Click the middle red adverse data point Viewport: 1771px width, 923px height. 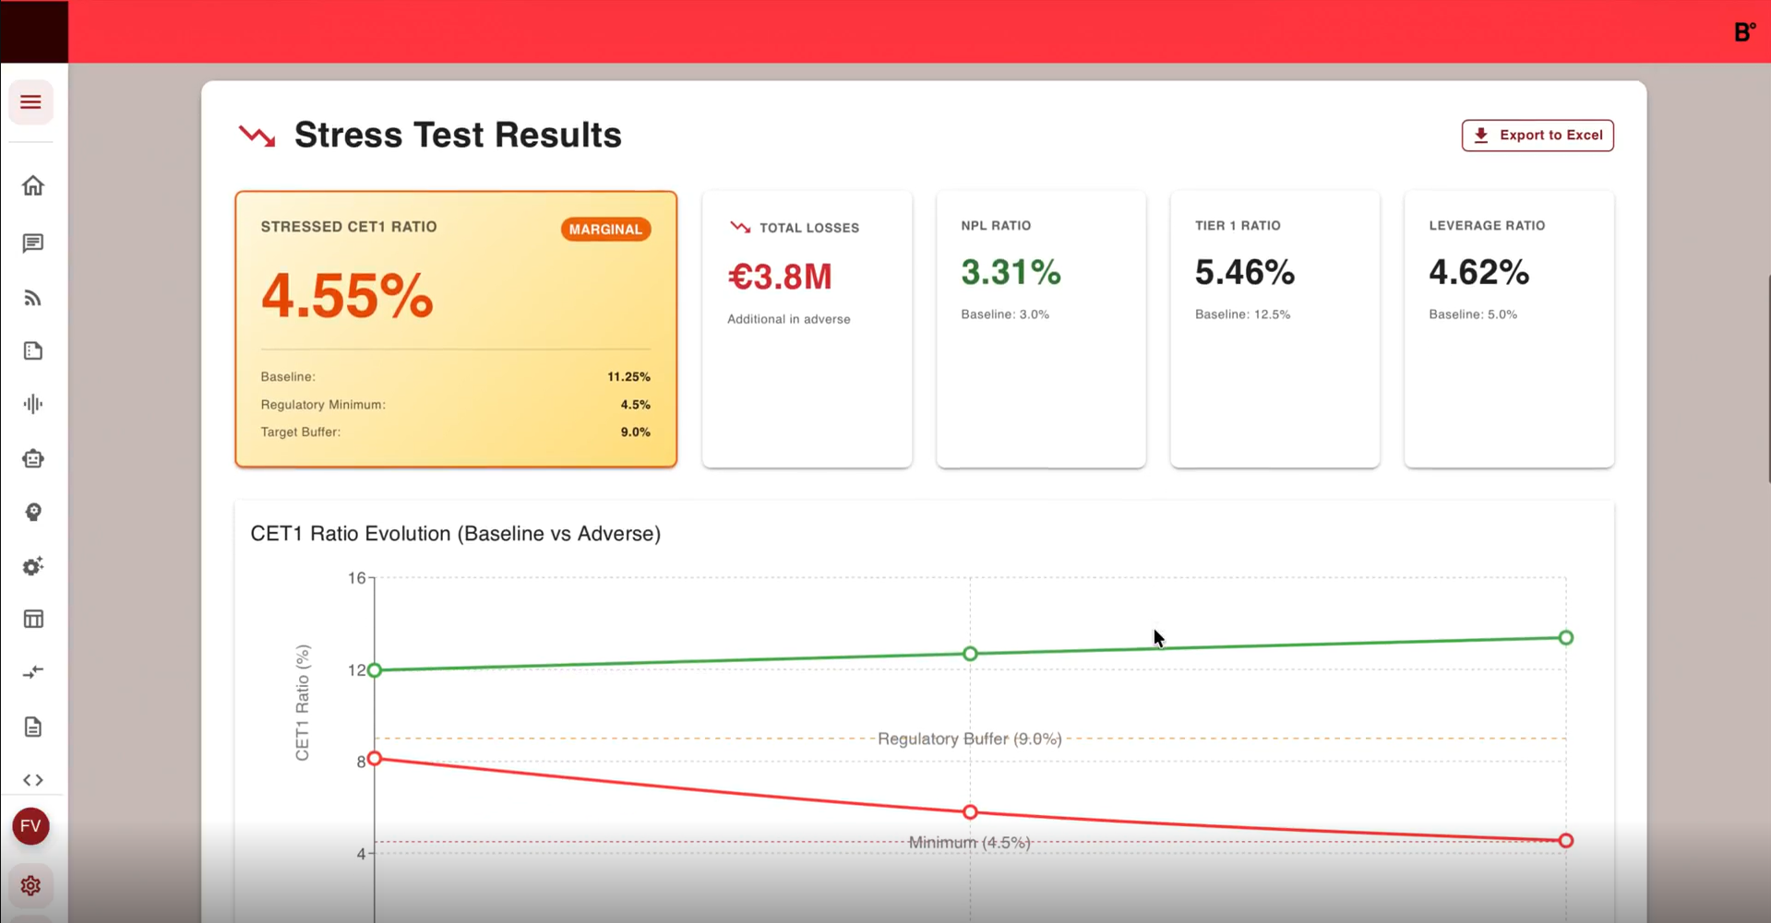pyautogui.click(x=970, y=812)
